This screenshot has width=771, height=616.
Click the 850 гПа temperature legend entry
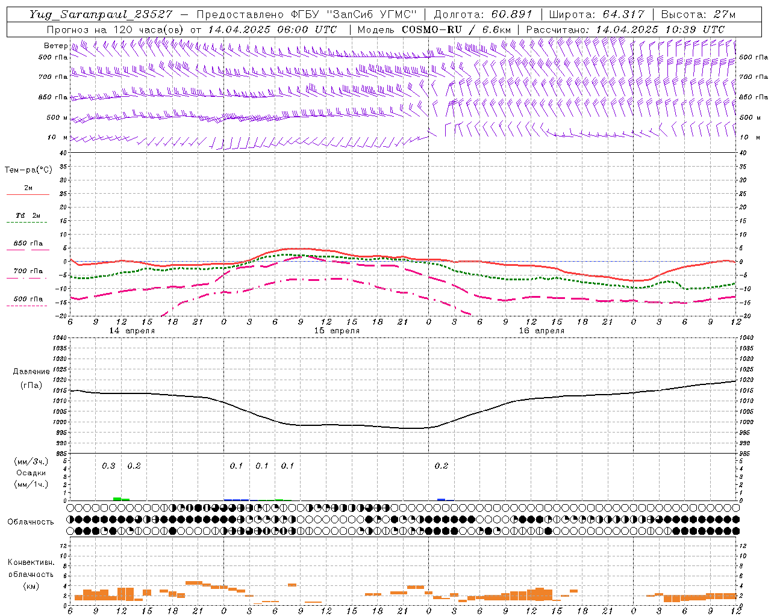pyautogui.click(x=28, y=244)
